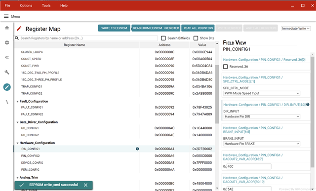
Task: Click value 0x2D720602 of PIN_CONFIG1
Action: 202,149
